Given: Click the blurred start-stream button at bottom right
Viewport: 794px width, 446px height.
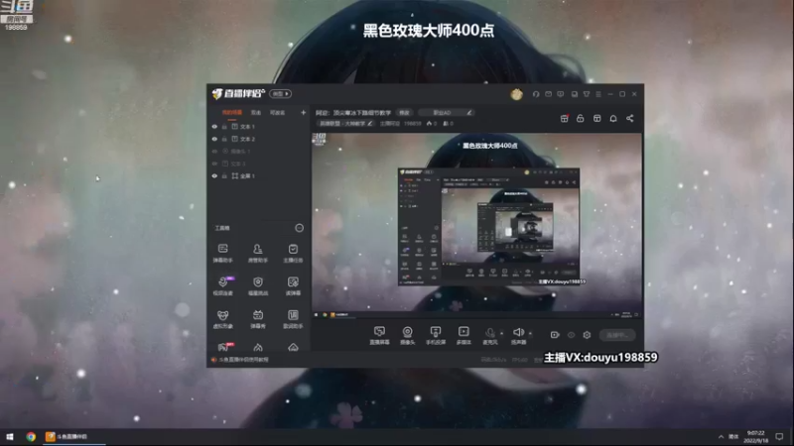Looking at the screenshot, I should click(617, 335).
